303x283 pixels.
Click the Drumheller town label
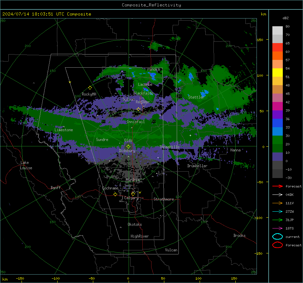click(197, 166)
